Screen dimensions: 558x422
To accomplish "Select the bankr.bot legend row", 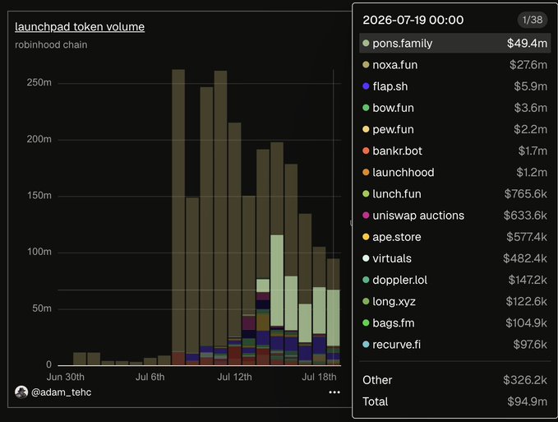I will (x=454, y=151).
